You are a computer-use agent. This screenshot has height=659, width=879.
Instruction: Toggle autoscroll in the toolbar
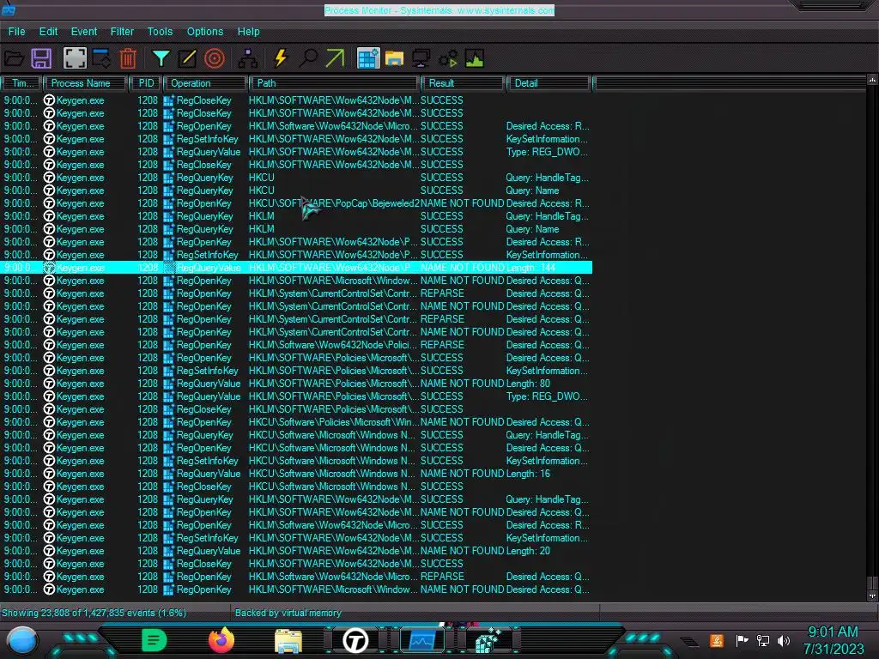coord(101,58)
